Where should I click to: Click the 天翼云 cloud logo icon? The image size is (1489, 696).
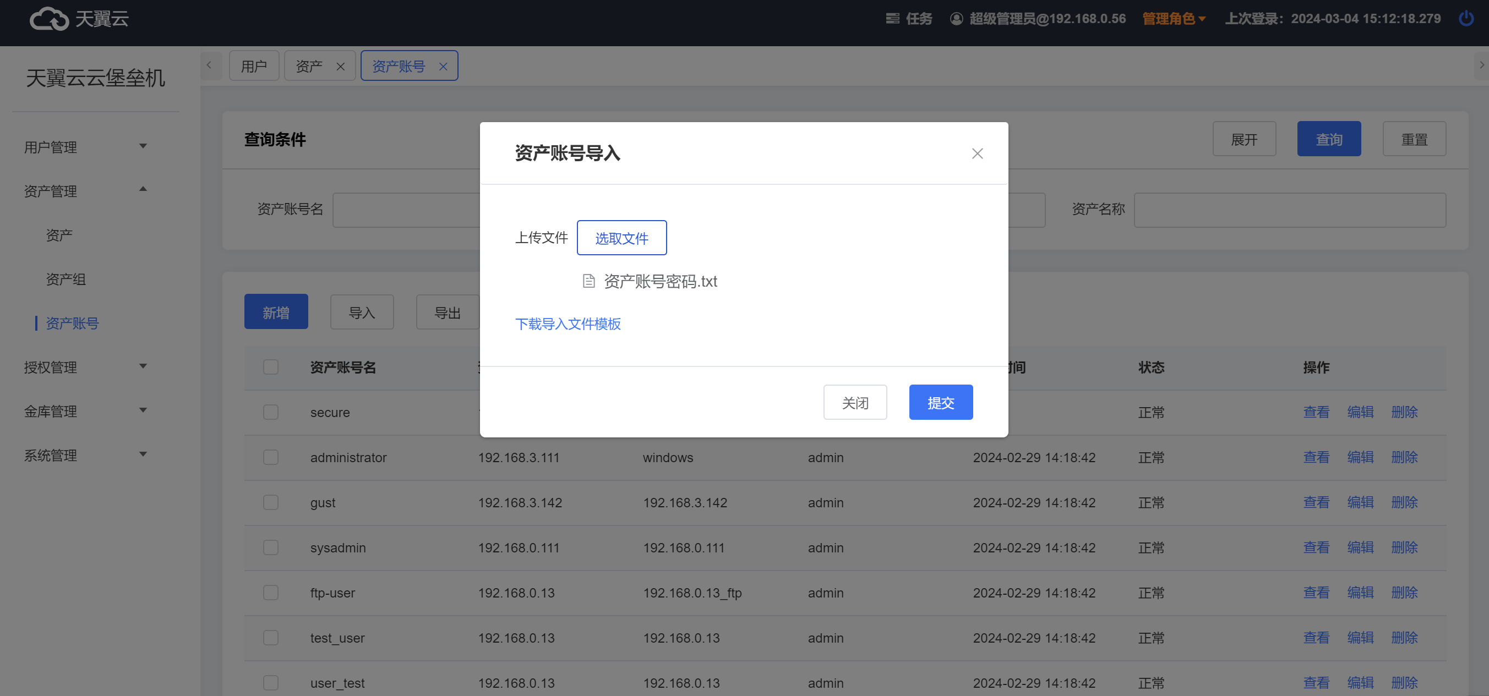49,19
